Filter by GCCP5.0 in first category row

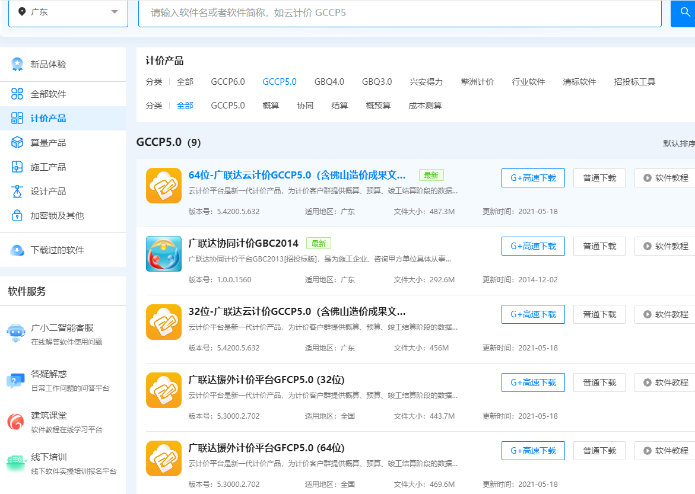click(x=279, y=82)
